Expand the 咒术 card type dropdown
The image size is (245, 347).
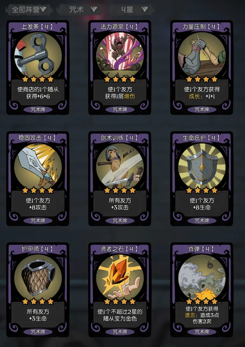[x=83, y=9]
